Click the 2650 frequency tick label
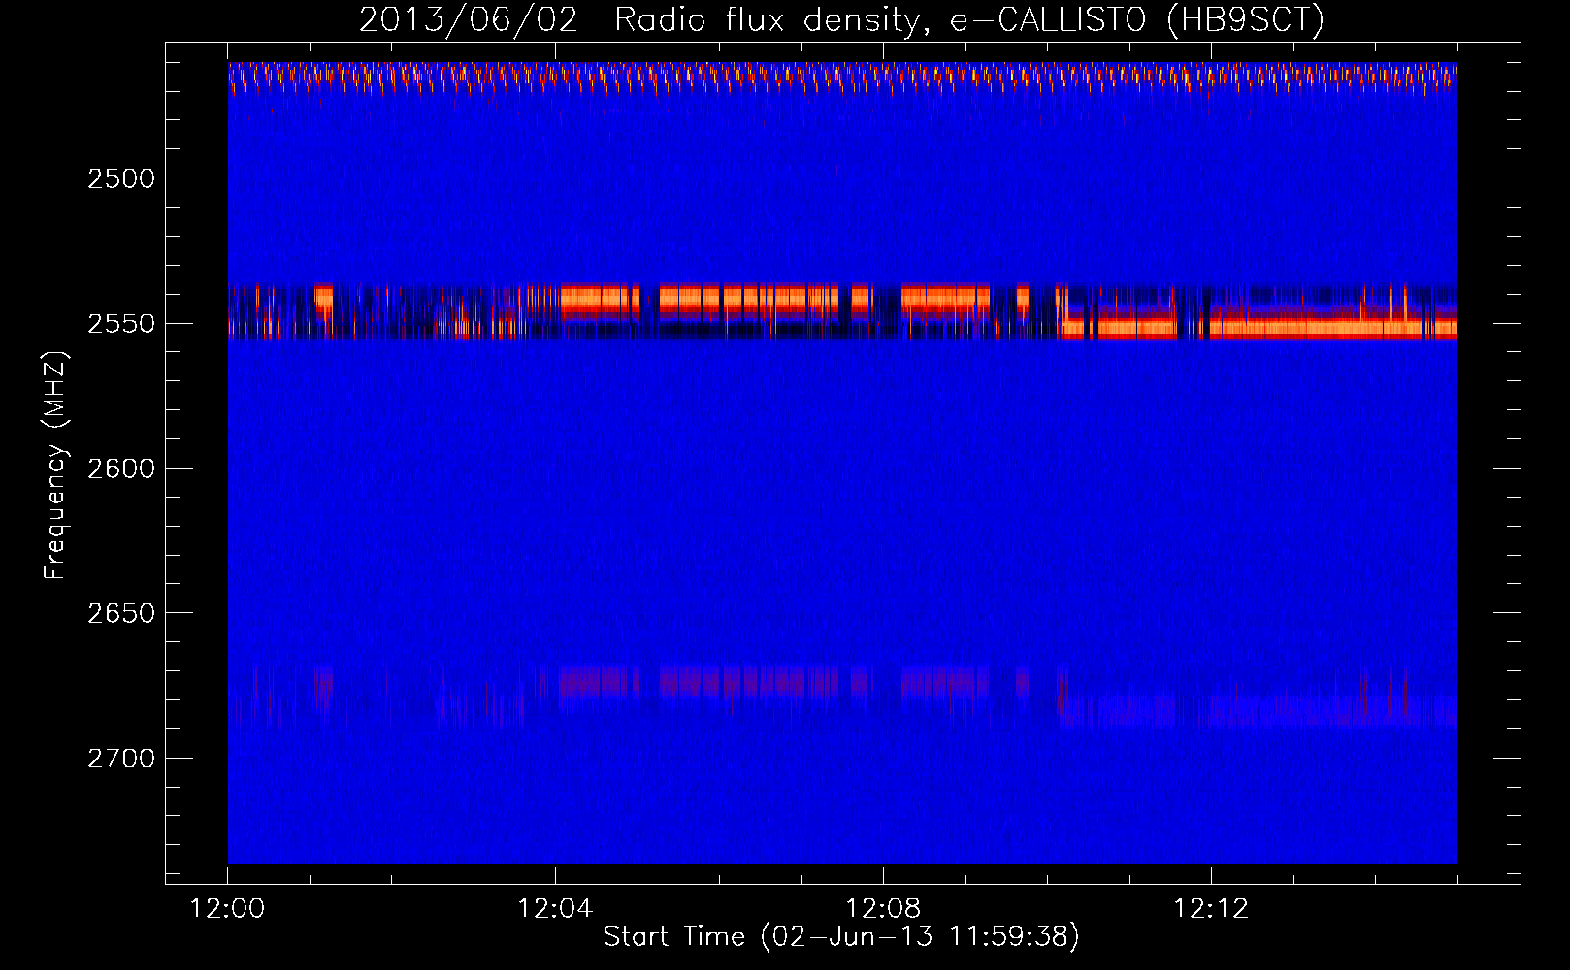1570x970 pixels. point(121,613)
